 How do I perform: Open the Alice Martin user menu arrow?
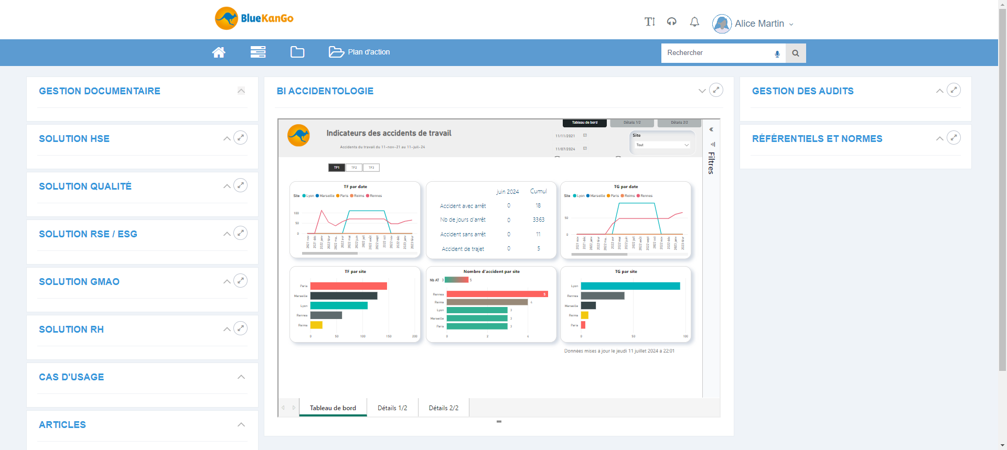click(791, 24)
